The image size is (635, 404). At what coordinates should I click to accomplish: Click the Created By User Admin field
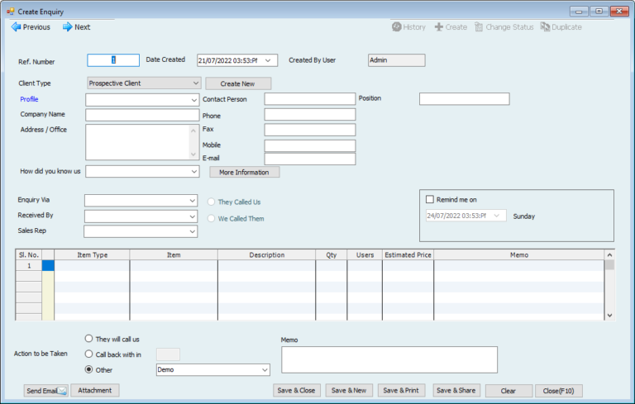coord(397,60)
